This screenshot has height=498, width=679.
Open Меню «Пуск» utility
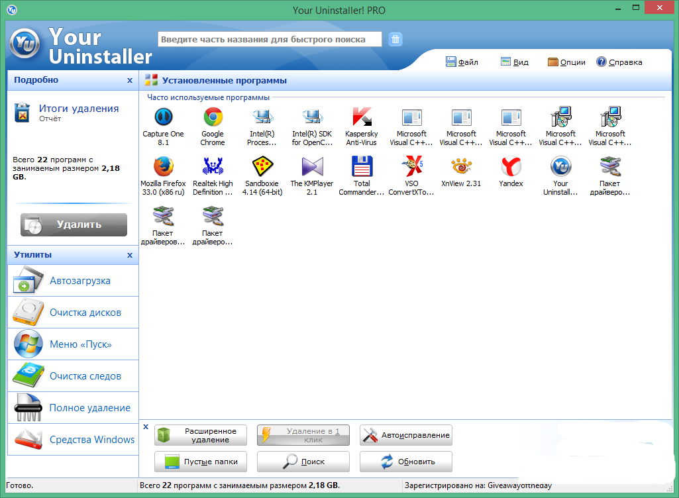coord(73,344)
